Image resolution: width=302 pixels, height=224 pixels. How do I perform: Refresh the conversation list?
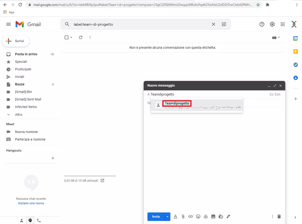[x=81, y=37]
